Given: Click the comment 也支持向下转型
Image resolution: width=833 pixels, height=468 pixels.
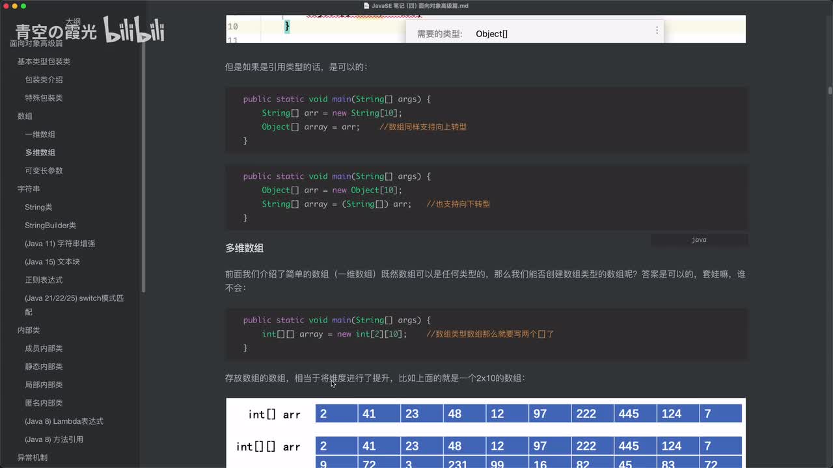Looking at the screenshot, I should [458, 204].
